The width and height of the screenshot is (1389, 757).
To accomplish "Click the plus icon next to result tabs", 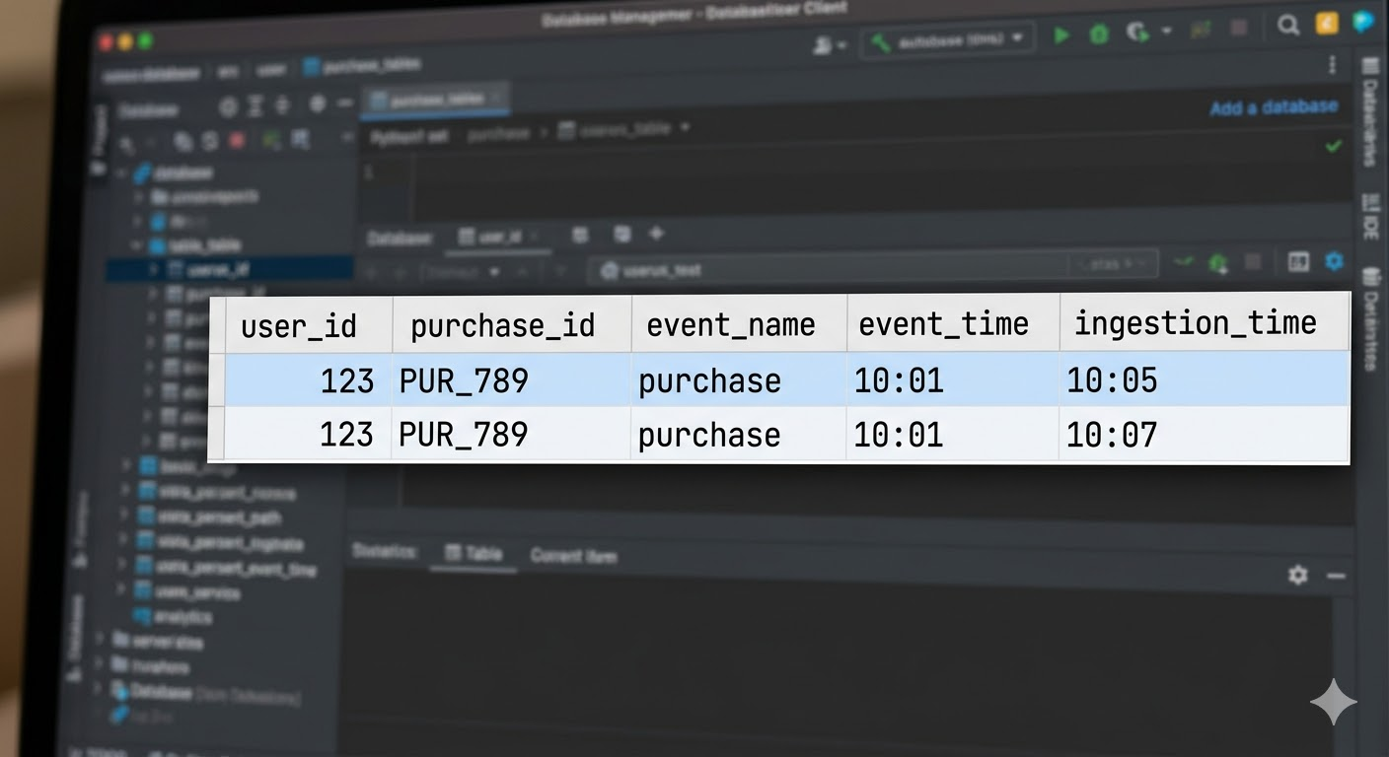I will click(x=656, y=234).
